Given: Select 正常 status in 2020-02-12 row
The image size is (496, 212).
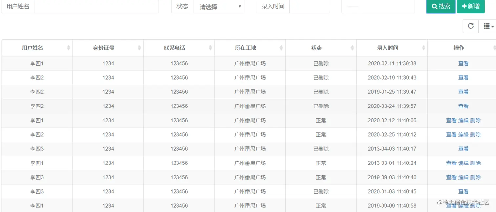Looking at the screenshot, I should (321, 120).
